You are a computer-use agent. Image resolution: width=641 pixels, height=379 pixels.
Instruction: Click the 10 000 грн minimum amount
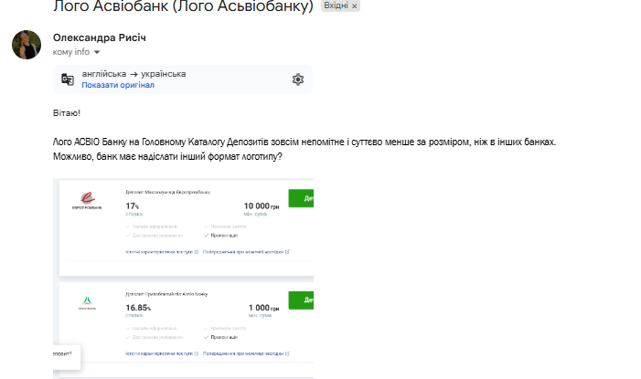click(262, 206)
